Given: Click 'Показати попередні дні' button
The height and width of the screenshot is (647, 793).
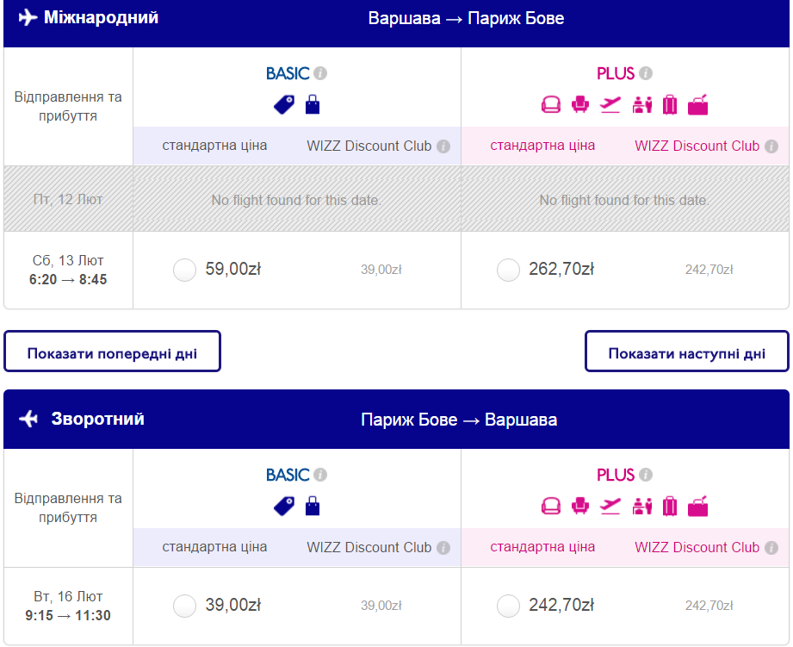Looking at the screenshot, I should click(x=112, y=351).
